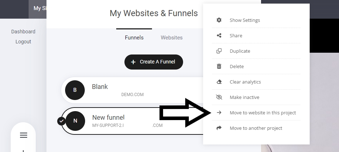The height and width of the screenshot is (152, 339).
Task: Click the Share icon in context menu
Action: [219, 35]
